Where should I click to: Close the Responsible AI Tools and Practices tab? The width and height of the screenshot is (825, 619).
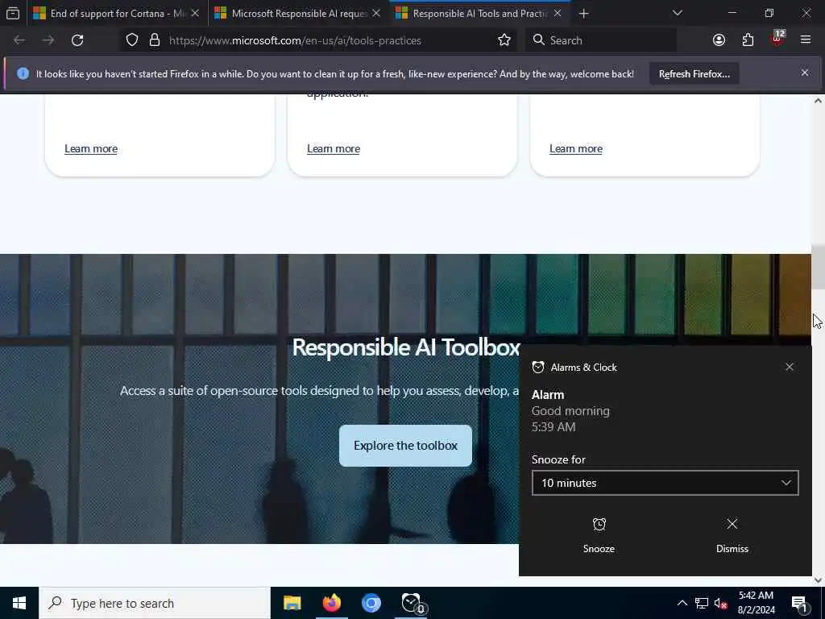coord(558,13)
